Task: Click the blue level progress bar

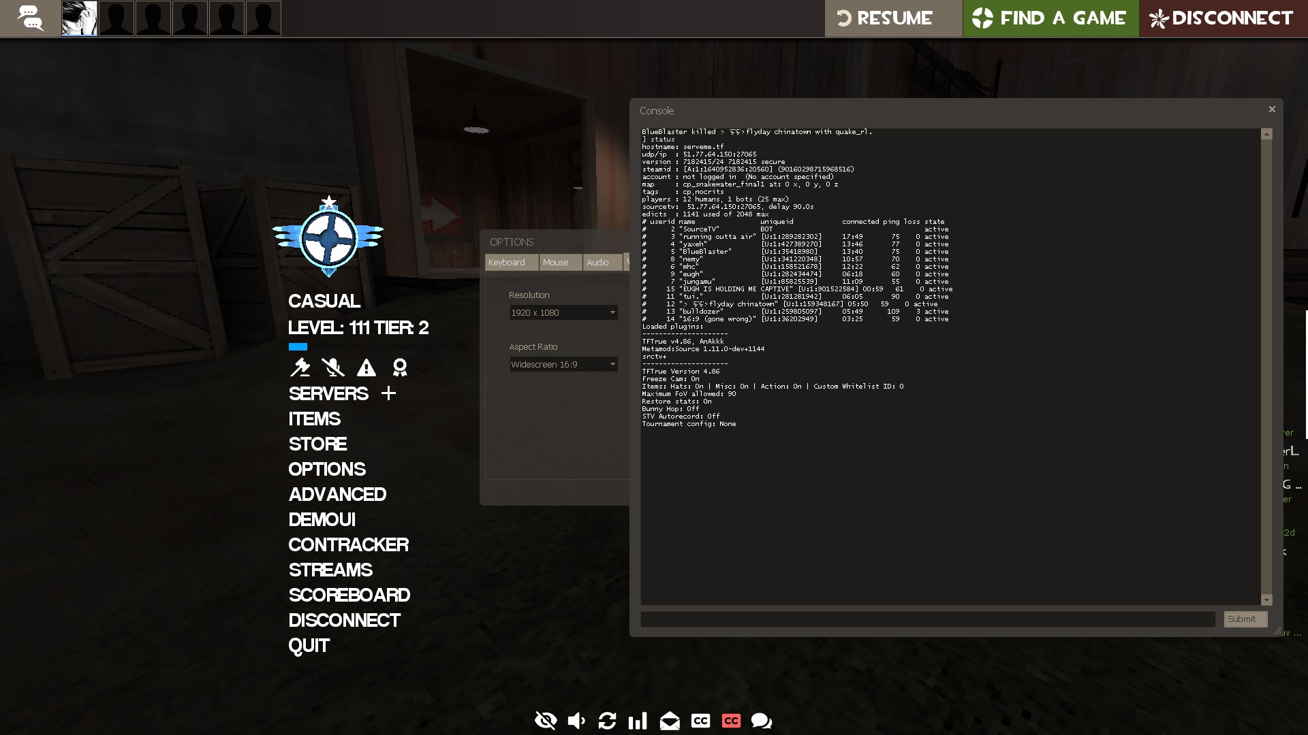Action: coord(298,346)
